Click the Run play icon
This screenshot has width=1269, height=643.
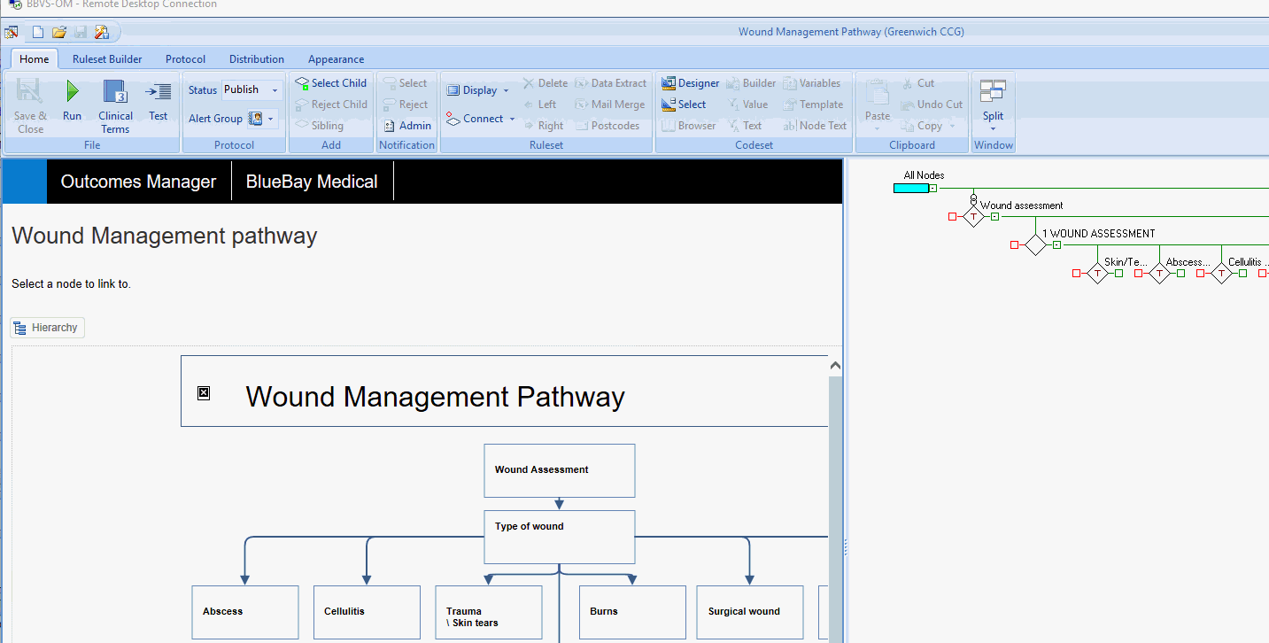pyautogui.click(x=73, y=91)
